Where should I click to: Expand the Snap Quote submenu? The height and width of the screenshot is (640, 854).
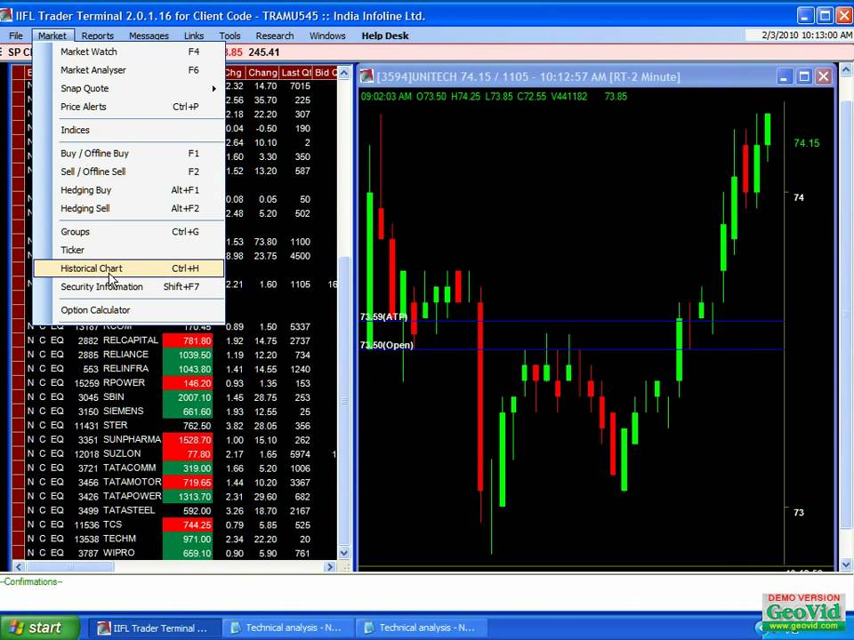[129, 89]
